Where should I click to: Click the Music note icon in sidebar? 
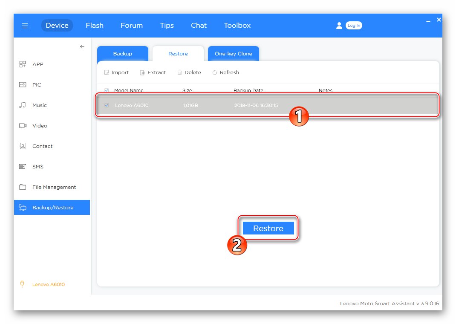pyautogui.click(x=23, y=105)
